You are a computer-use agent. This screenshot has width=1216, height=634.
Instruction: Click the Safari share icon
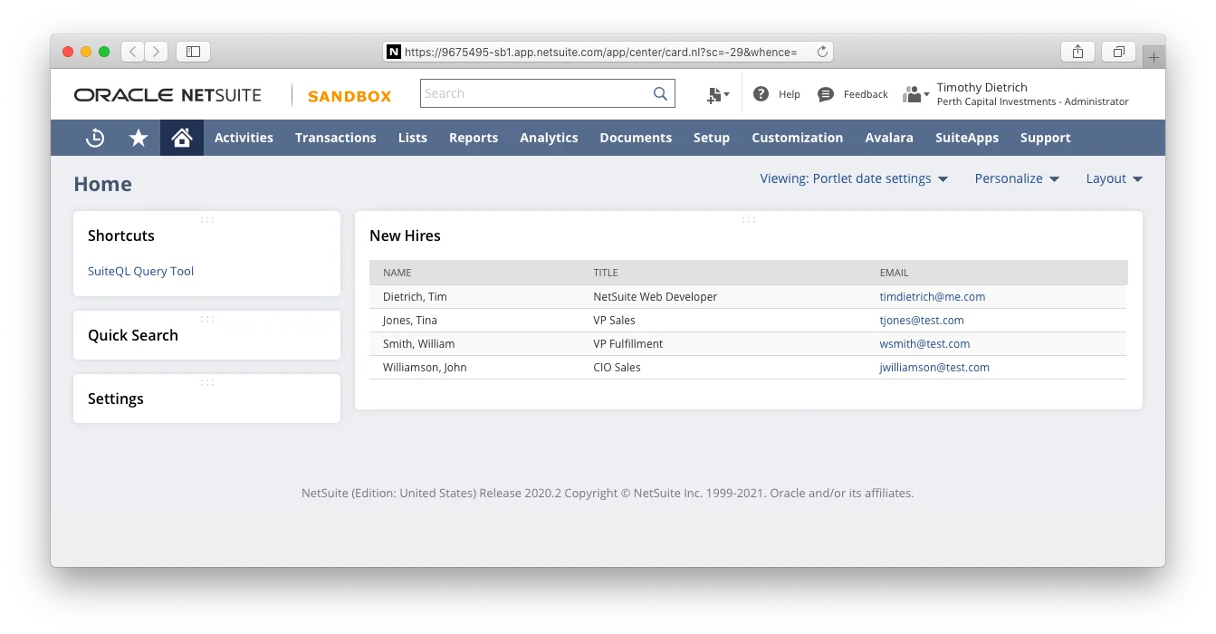click(x=1077, y=52)
